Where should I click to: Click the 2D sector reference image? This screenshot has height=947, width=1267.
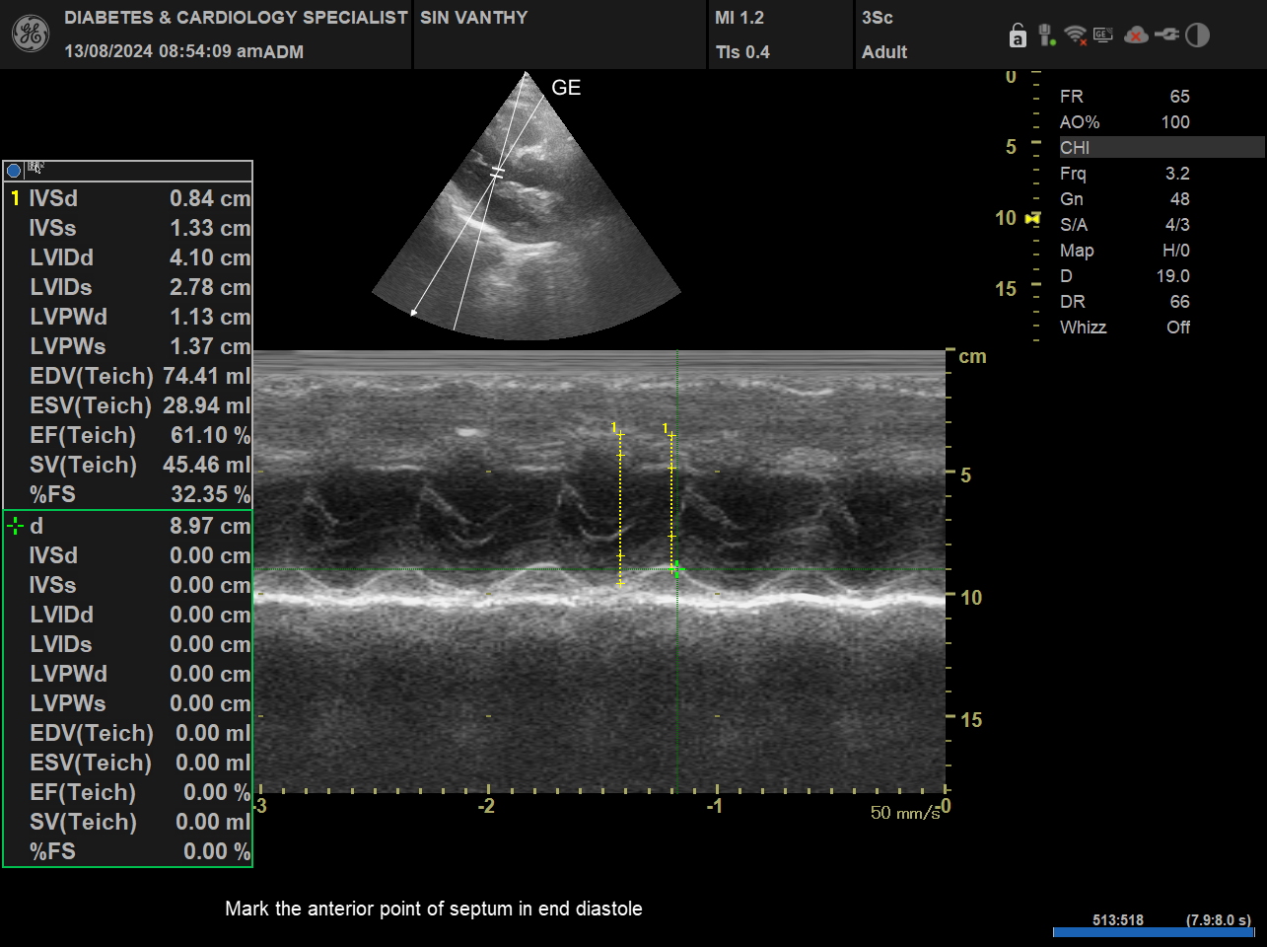click(526, 207)
